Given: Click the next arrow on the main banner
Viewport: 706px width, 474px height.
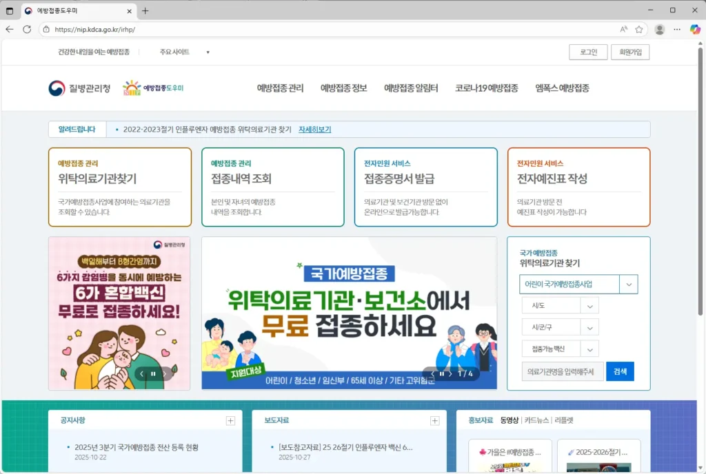Looking at the screenshot, I should coord(451,374).
